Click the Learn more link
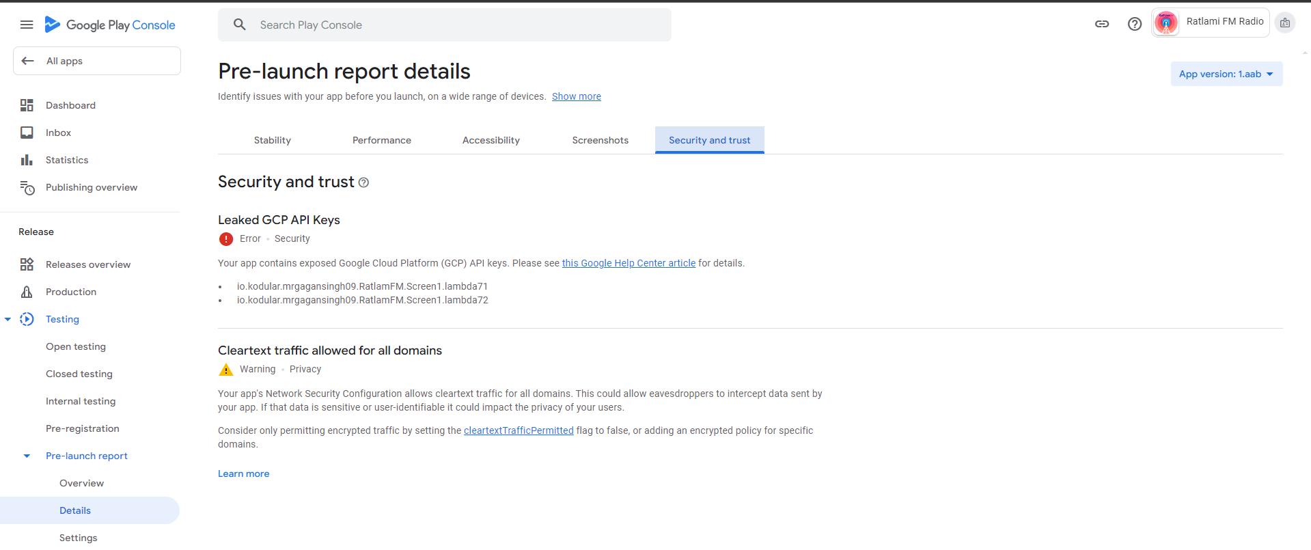This screenshot has height=550, width=1311. [243, 473]
